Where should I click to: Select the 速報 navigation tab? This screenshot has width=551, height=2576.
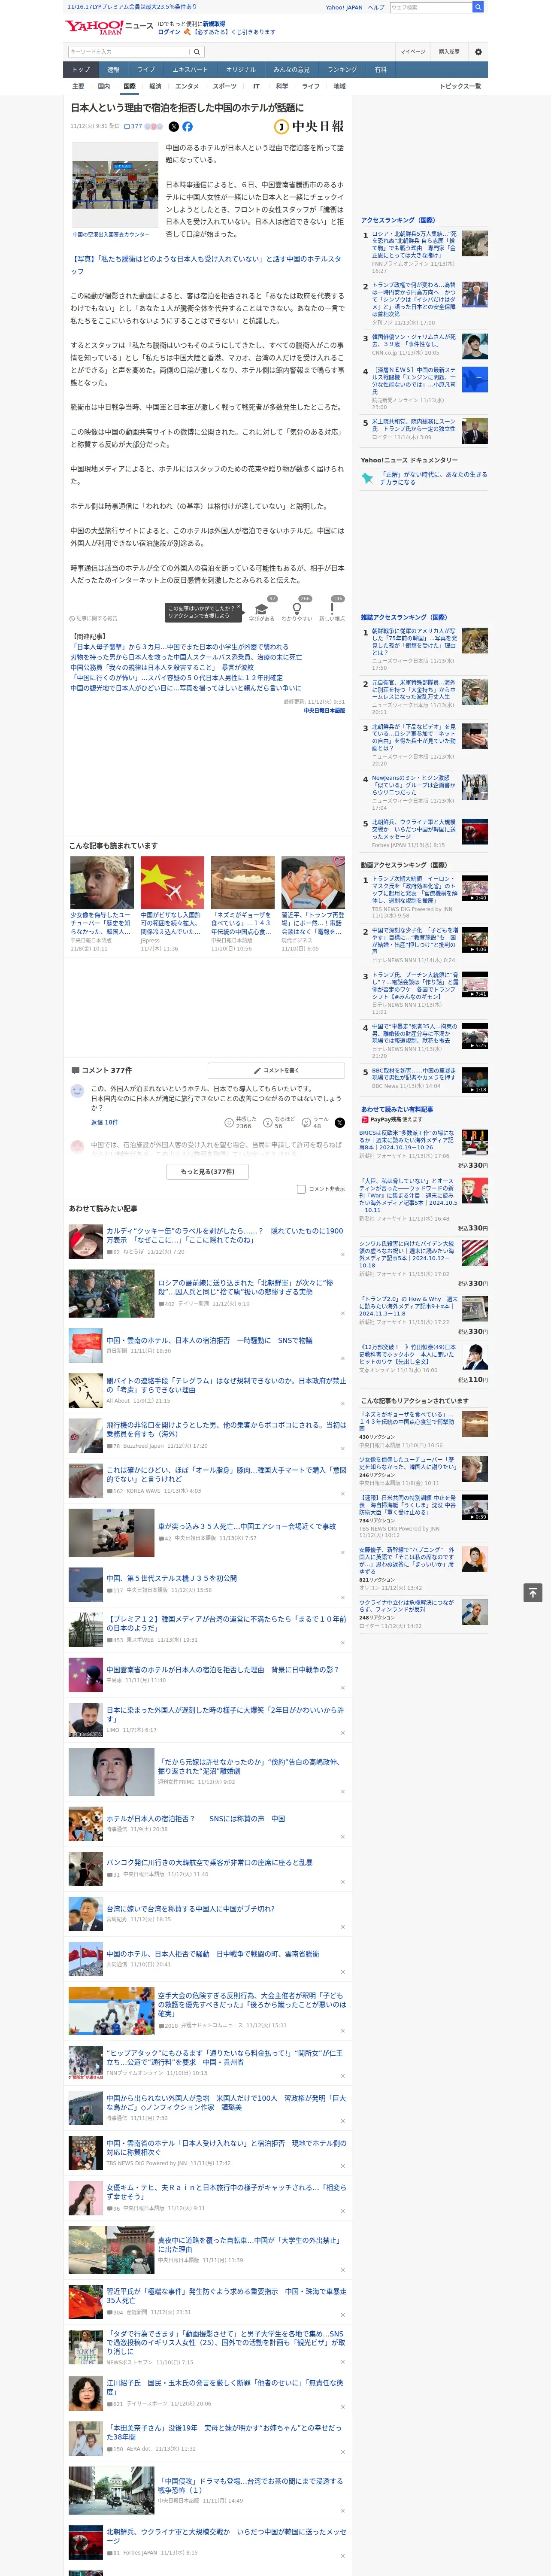click(x=113, y=70)
